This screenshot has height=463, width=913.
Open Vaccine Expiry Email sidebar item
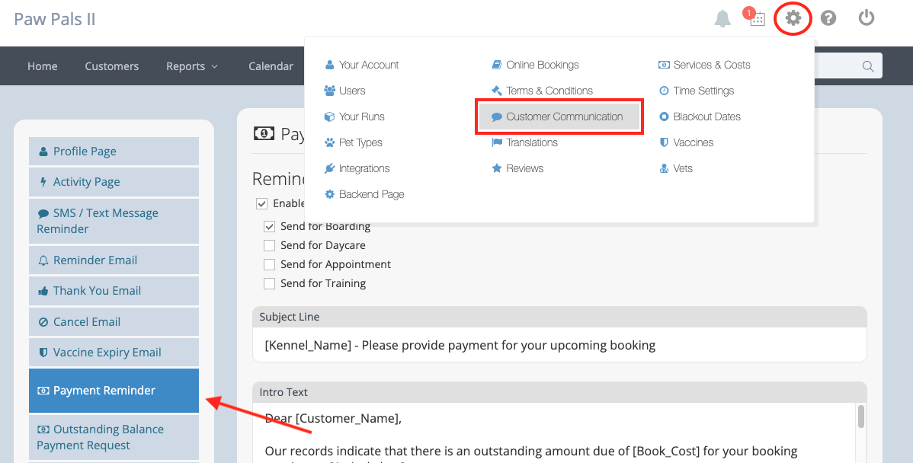114,353
